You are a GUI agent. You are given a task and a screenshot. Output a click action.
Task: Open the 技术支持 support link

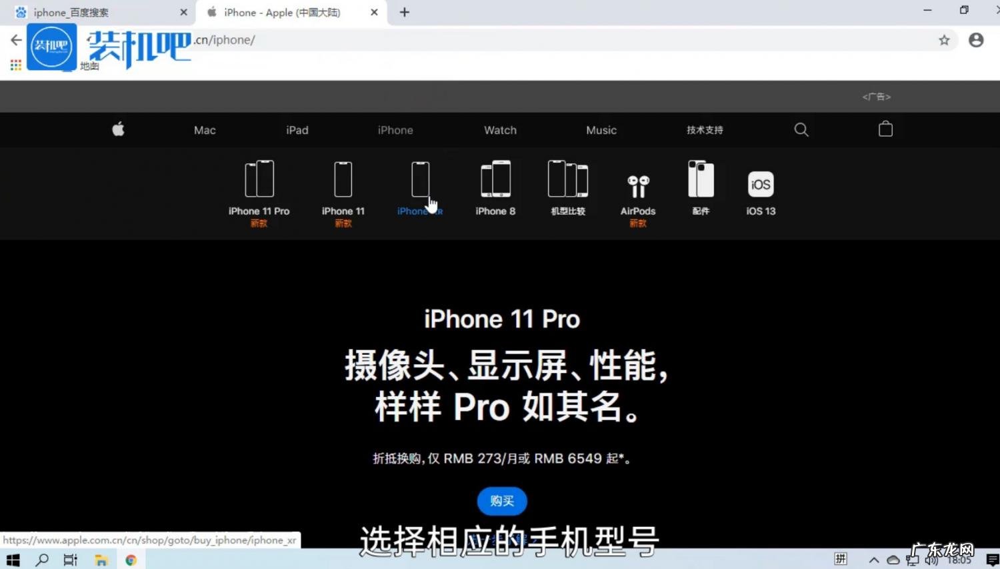[703, 129]
